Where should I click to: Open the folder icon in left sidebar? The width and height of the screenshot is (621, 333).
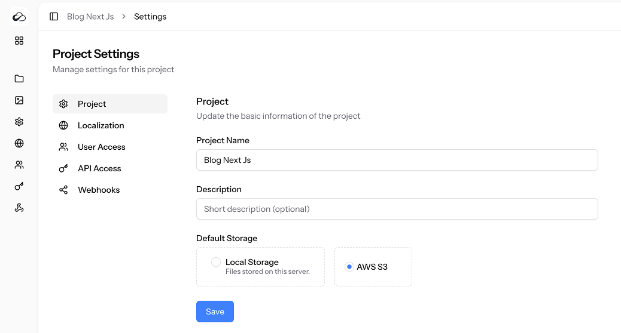tap(19, 79)
